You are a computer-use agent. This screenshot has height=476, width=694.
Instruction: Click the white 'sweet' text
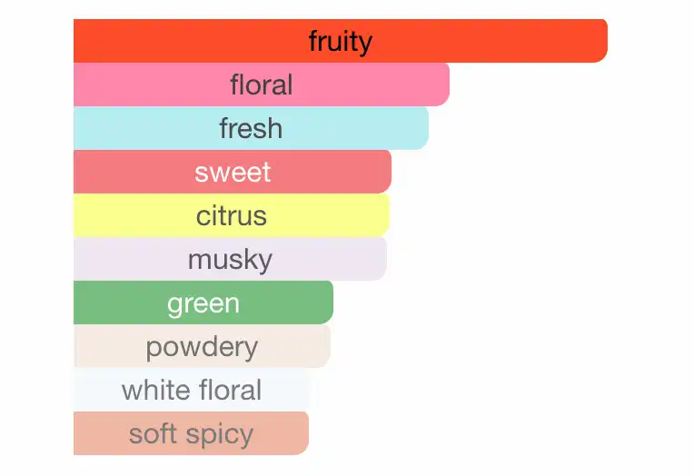(x=233, y=173)
